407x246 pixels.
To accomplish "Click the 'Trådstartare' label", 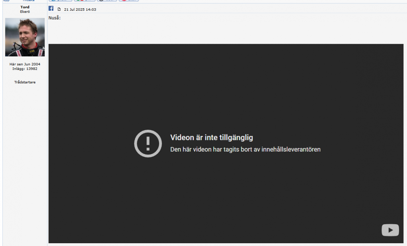I will pyautogui.click(x=25, y=82).
